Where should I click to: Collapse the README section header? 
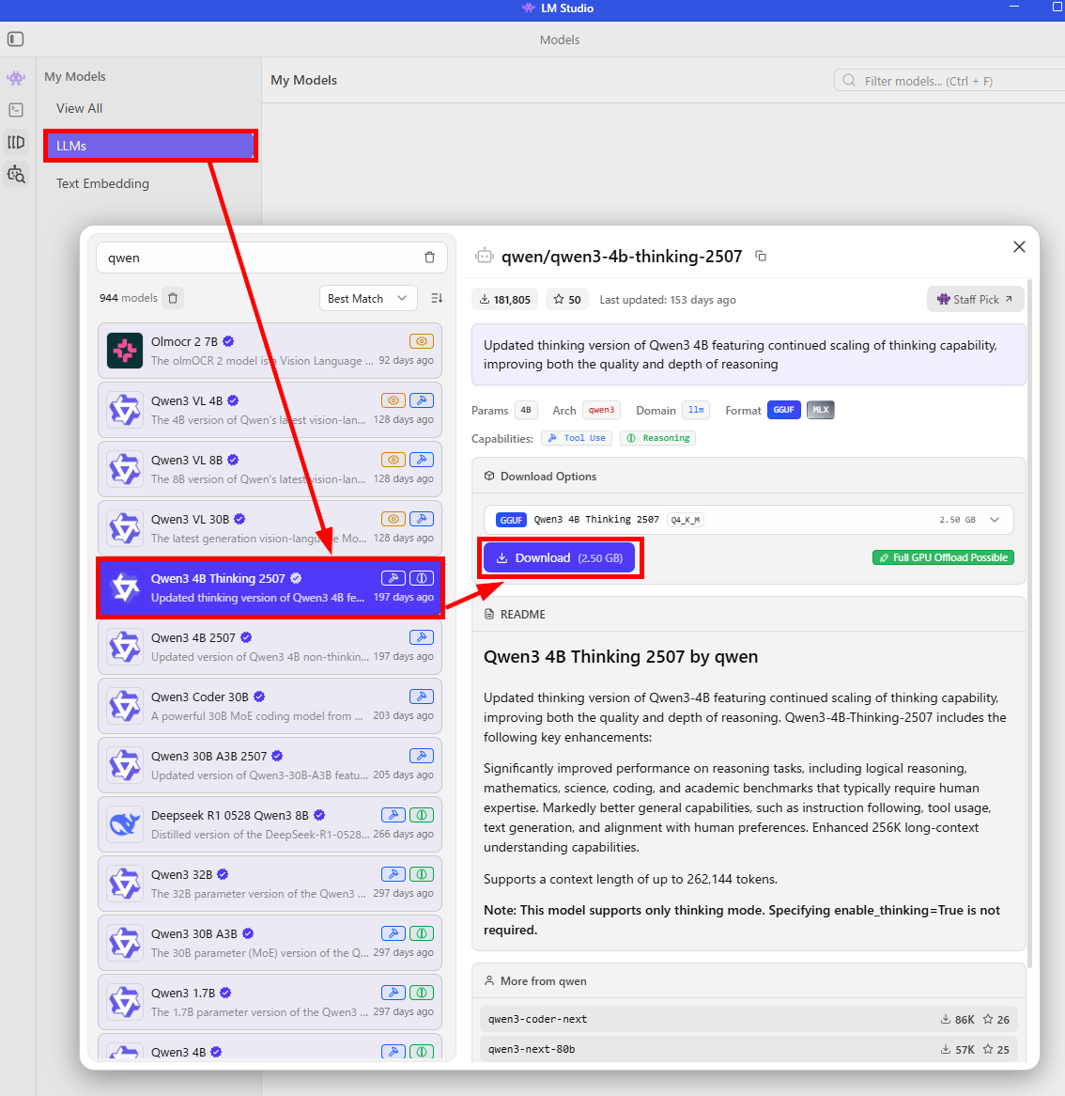pyautogui.click(x=522, y=614)
